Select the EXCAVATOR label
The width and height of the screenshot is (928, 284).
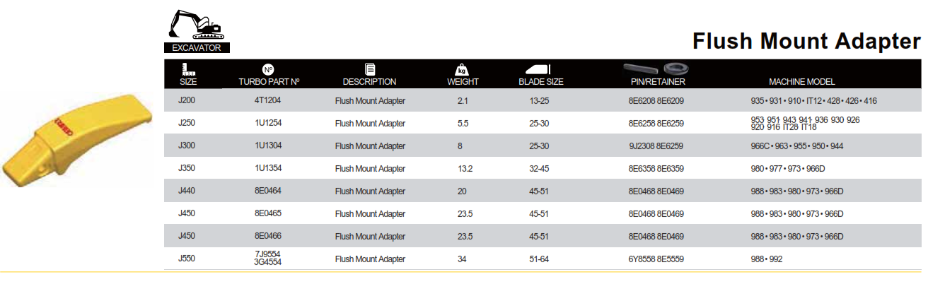(197, 49)
